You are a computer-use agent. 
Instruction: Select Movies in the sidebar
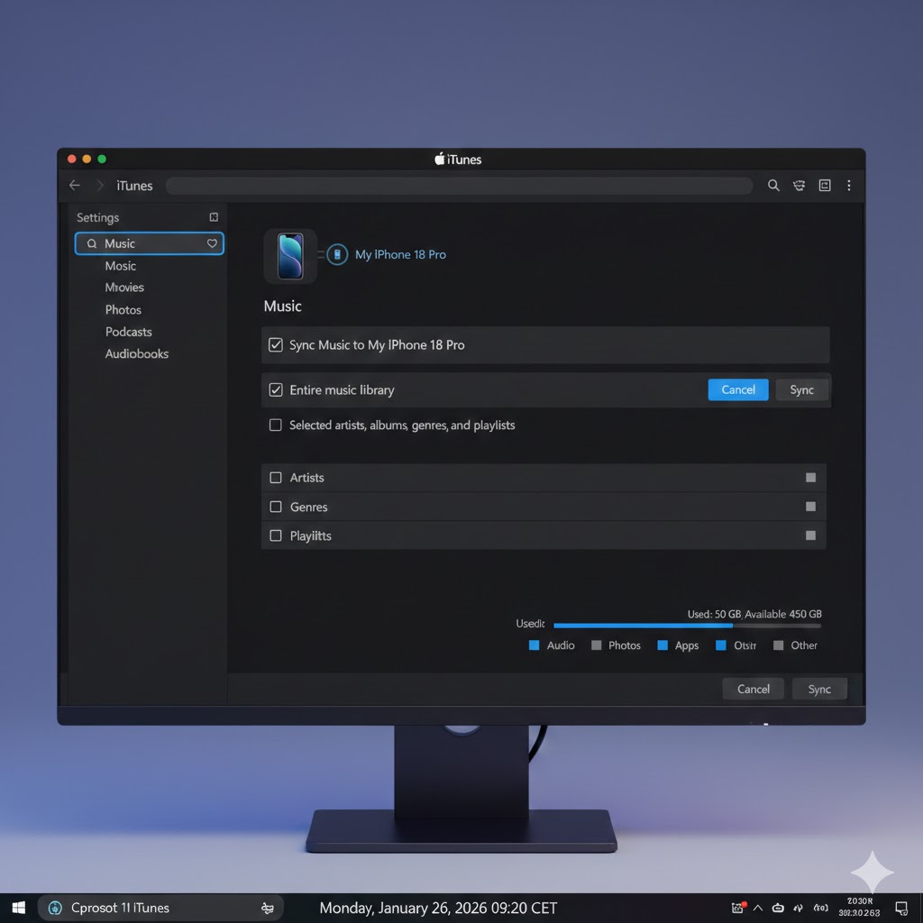click(124, 287)
